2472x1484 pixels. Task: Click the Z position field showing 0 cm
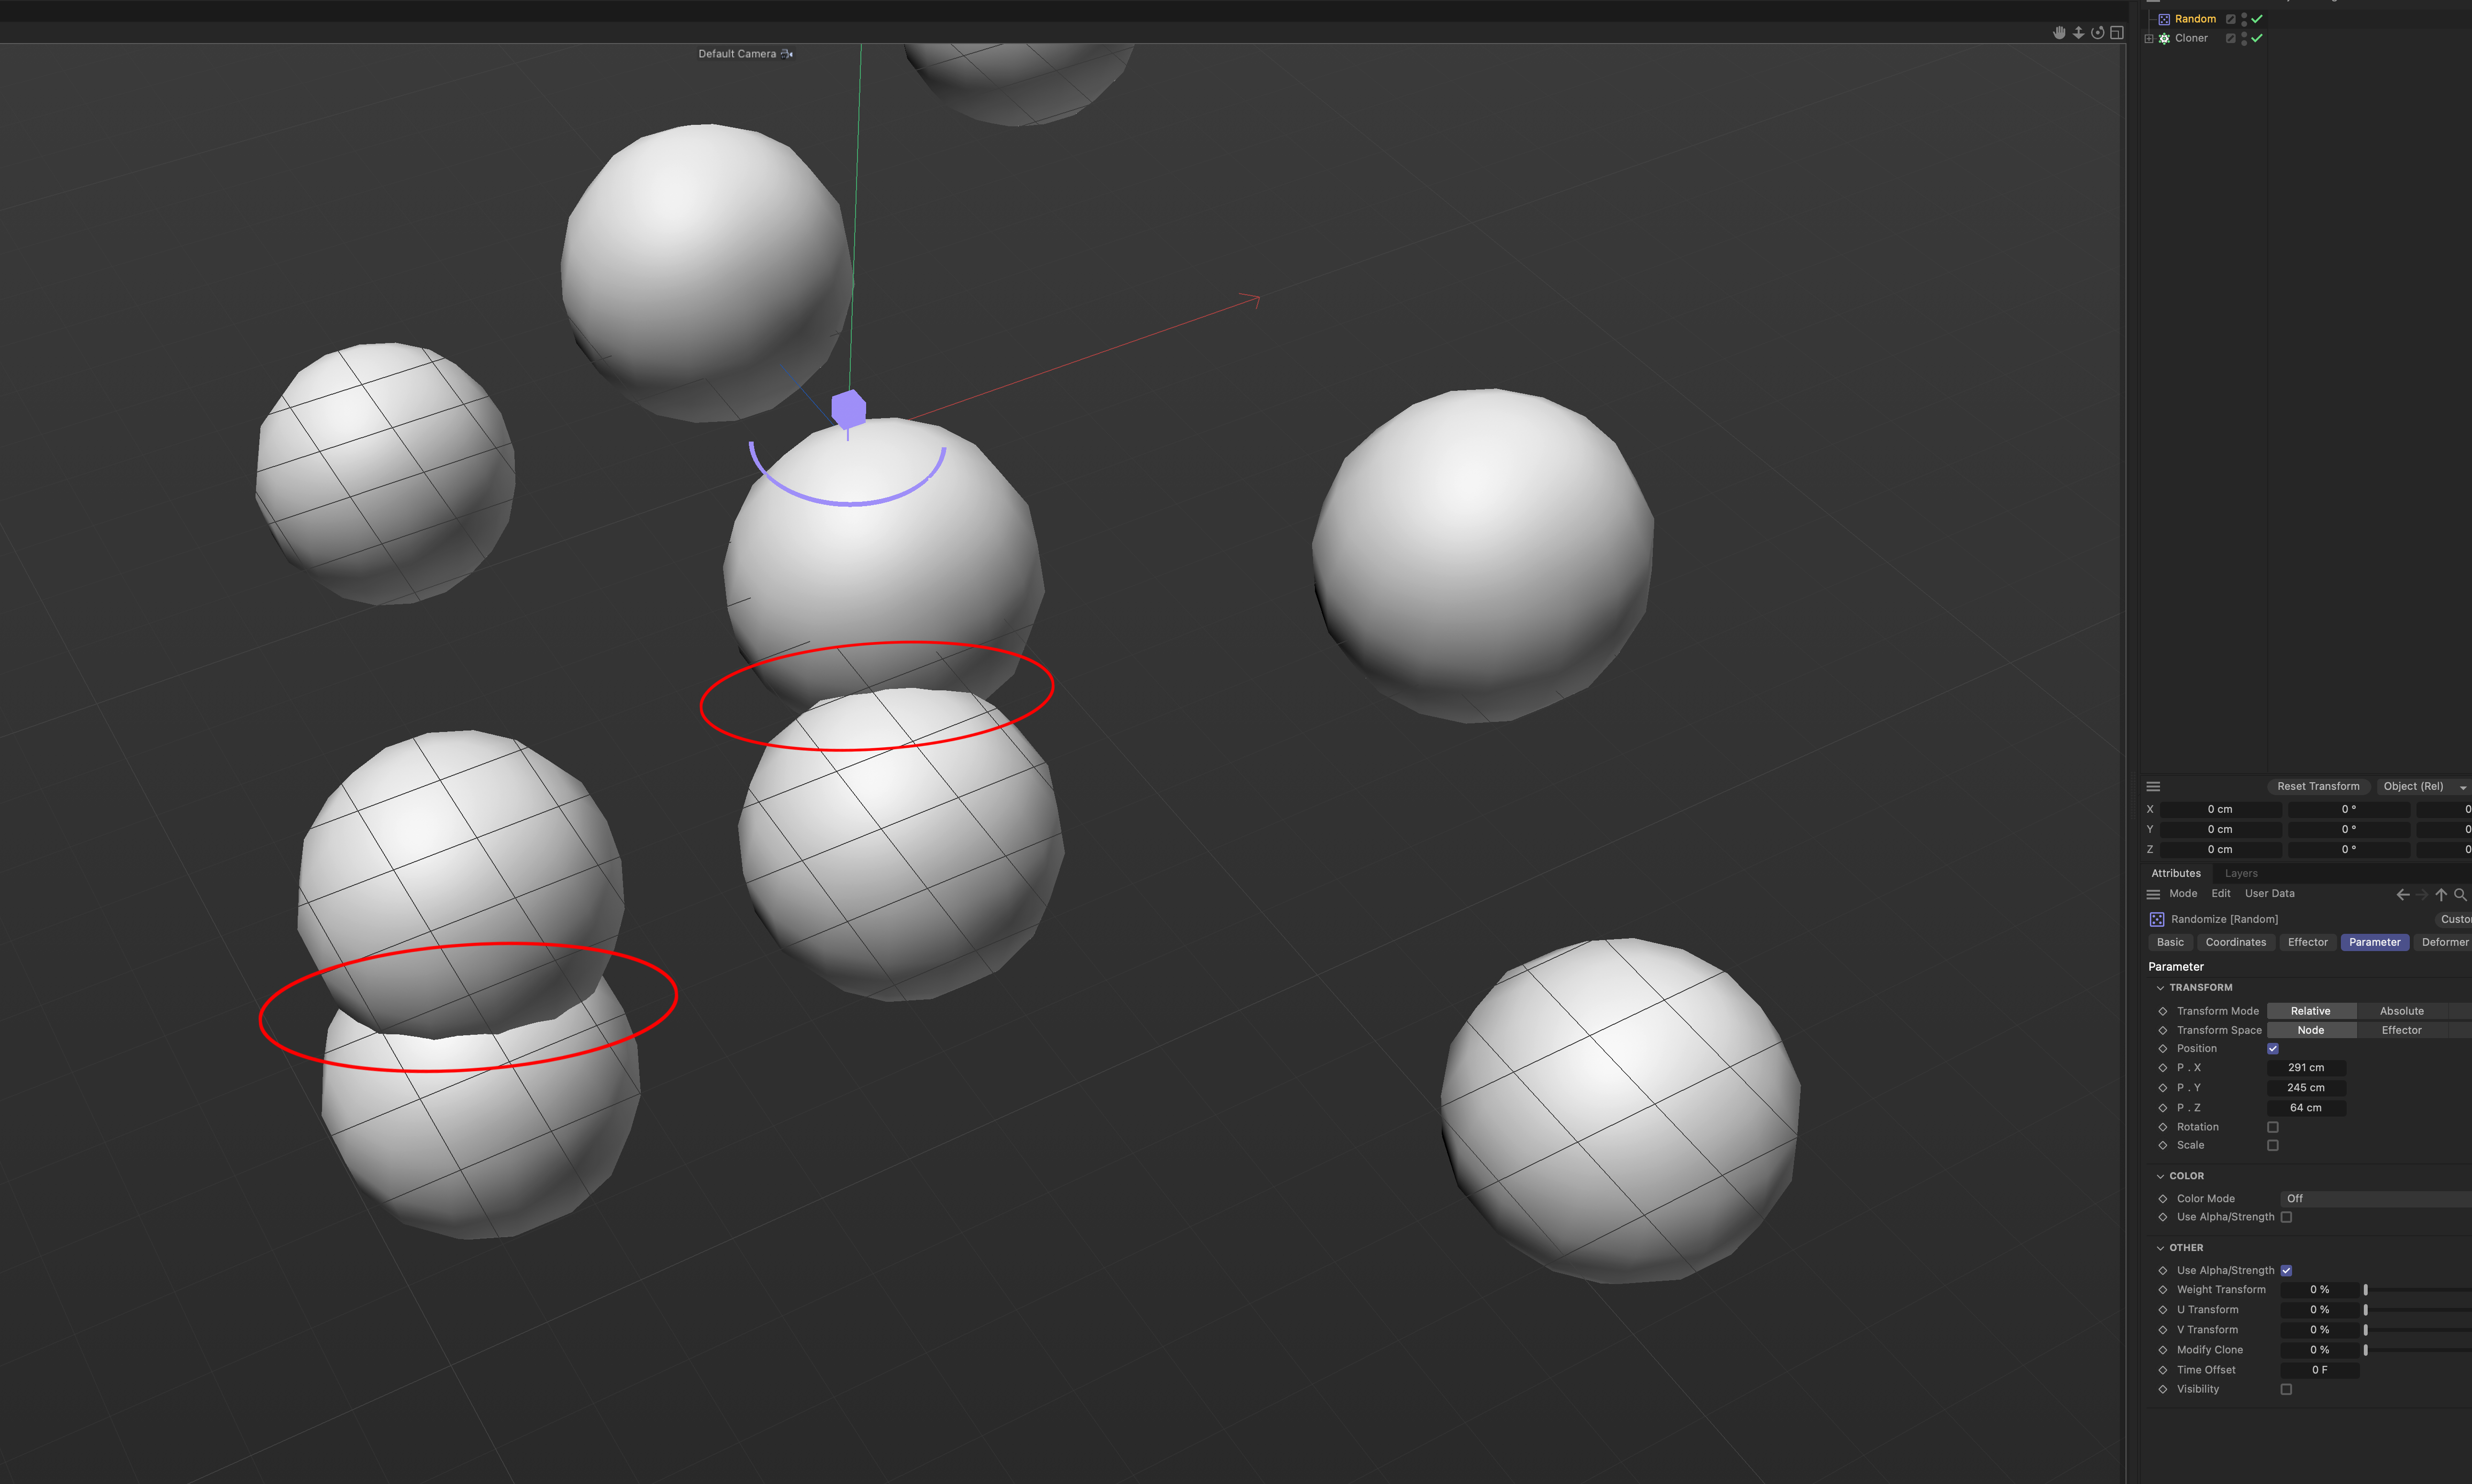2220,849
